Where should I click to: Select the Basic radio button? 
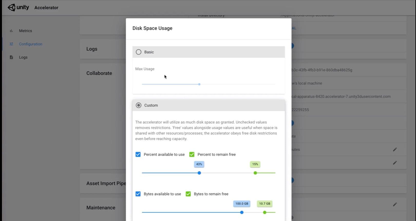pyautogui.click(x=139, y=52)
